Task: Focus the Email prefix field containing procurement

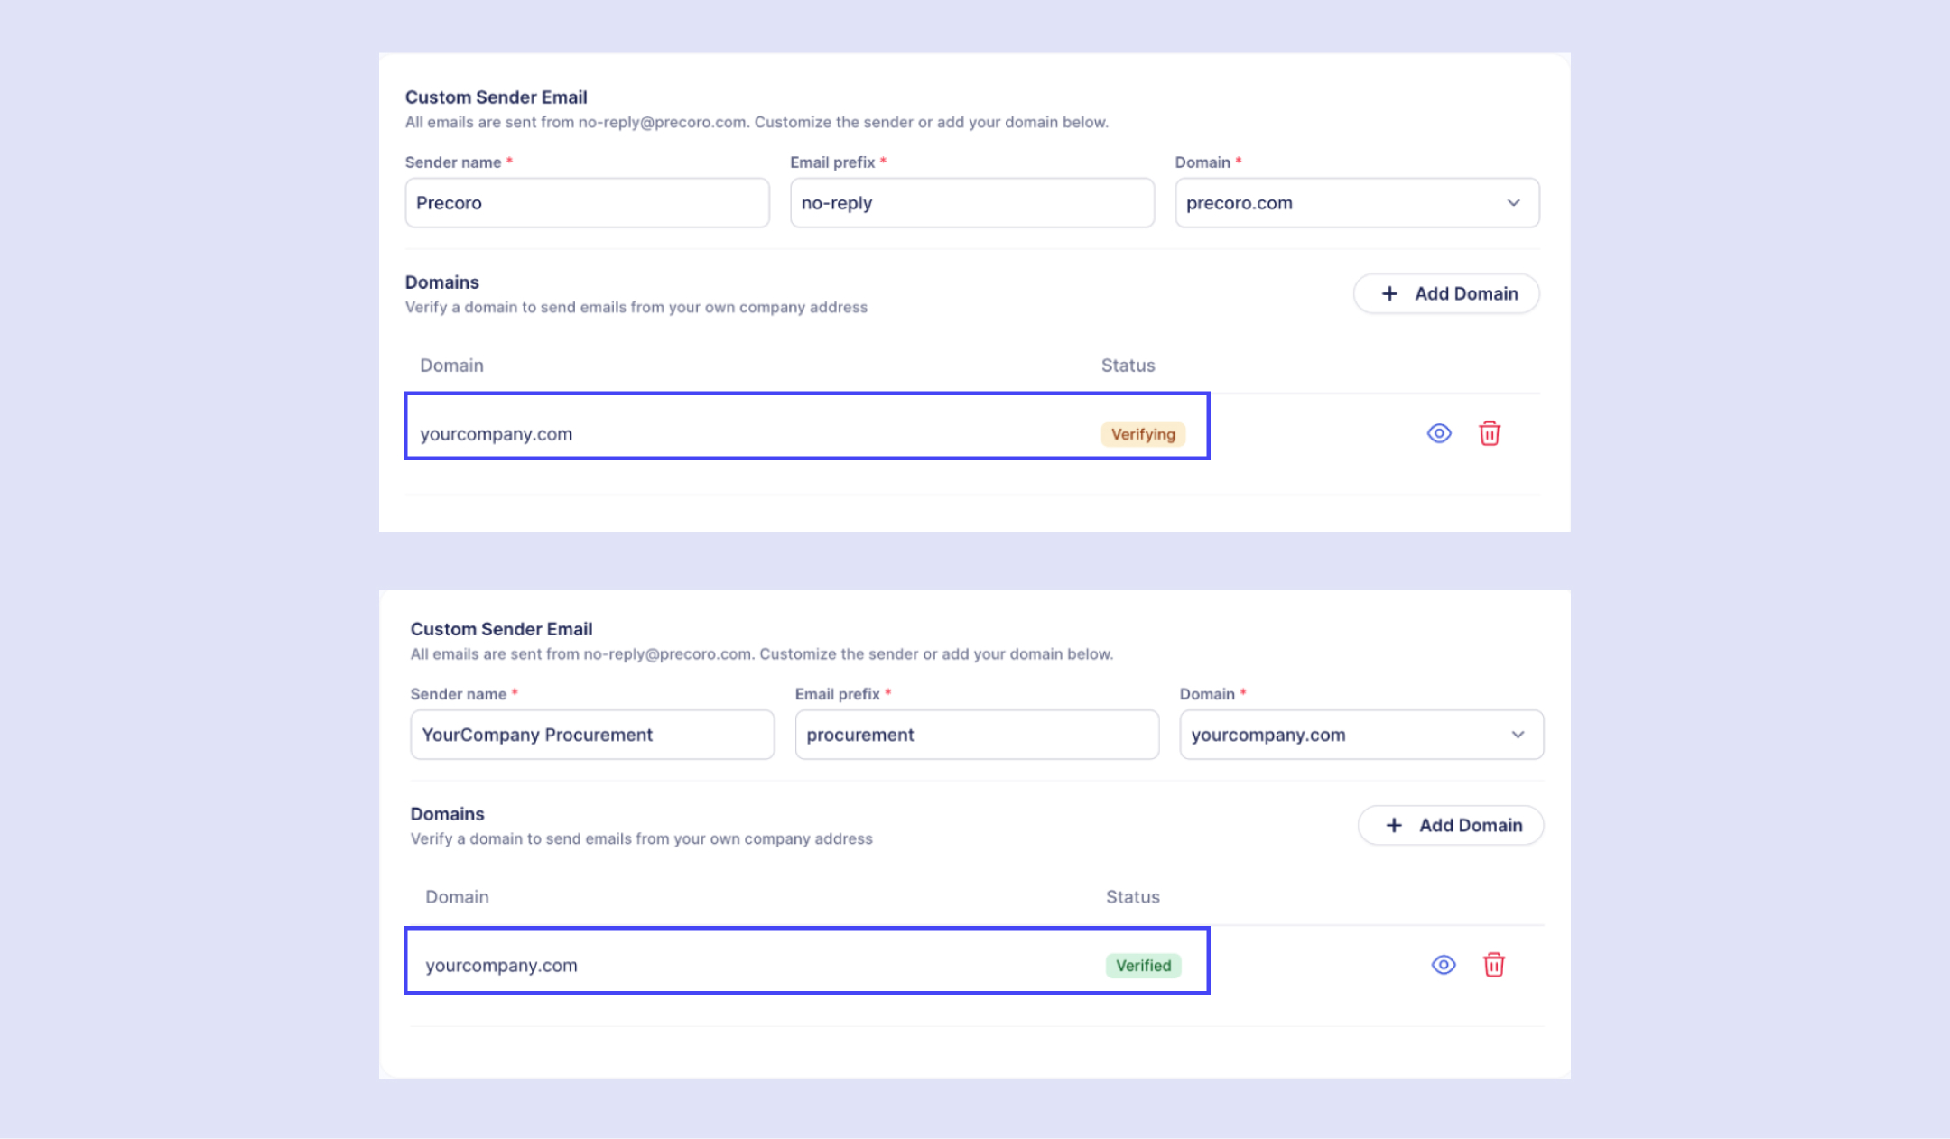Action: [977, 735]
